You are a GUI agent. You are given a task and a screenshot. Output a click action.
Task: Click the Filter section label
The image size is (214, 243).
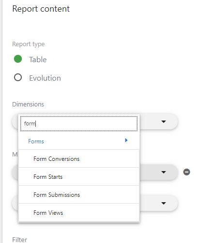coord(20,240)
